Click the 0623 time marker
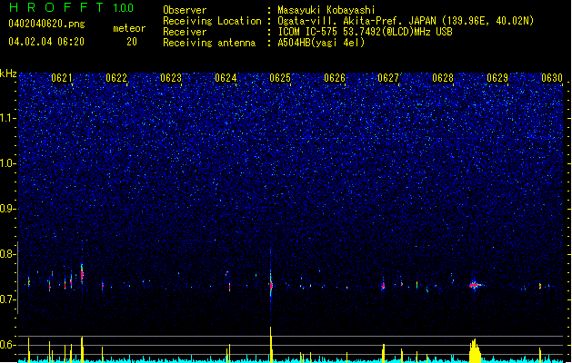 point(171,78)
